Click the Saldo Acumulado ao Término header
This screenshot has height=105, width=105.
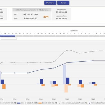click(x=32, y=10)
